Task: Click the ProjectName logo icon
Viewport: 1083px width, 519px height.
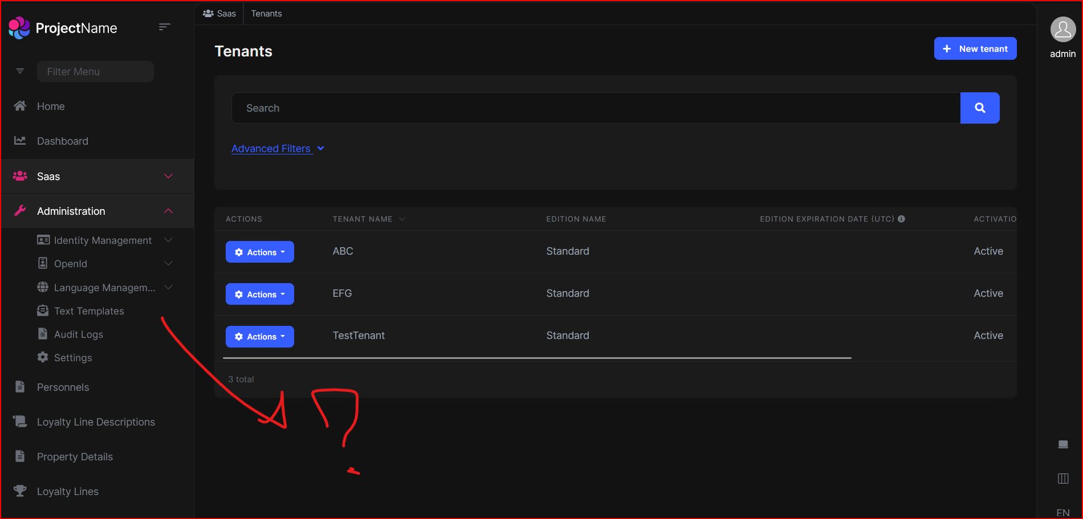Action: 19,28
